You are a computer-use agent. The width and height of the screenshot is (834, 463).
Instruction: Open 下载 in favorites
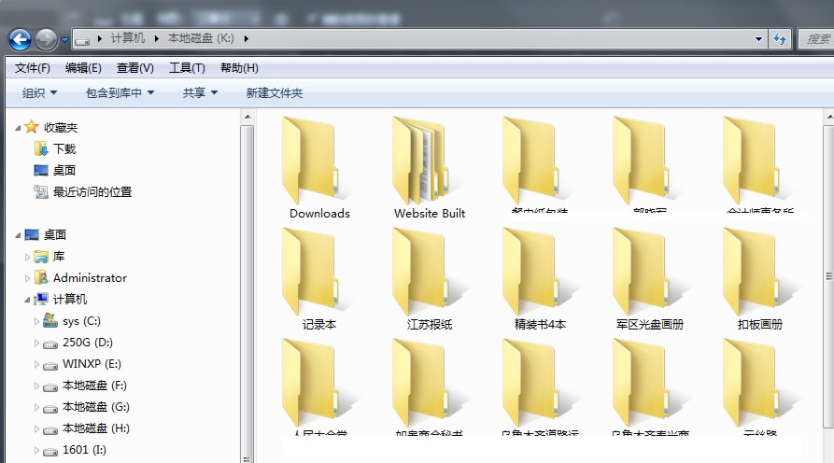[x=64, y=148]
